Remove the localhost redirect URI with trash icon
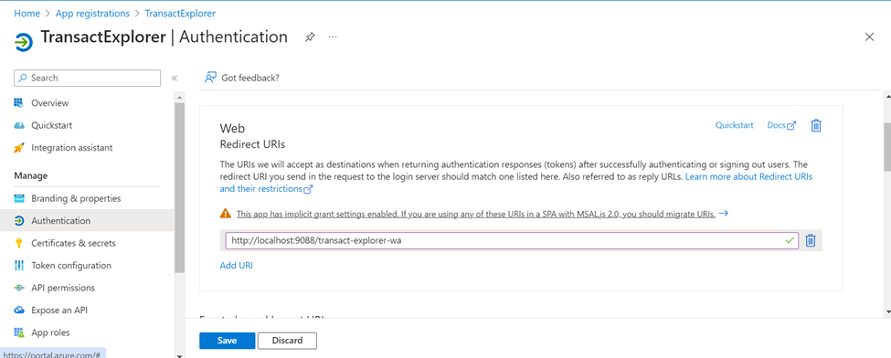 [811, 241]
